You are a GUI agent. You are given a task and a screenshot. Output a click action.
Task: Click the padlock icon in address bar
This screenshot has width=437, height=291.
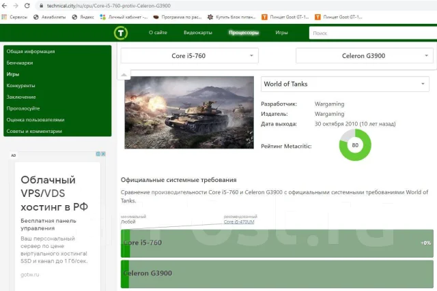(x=41, y=5)
